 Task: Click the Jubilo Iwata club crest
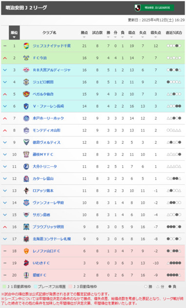(26, 82)
